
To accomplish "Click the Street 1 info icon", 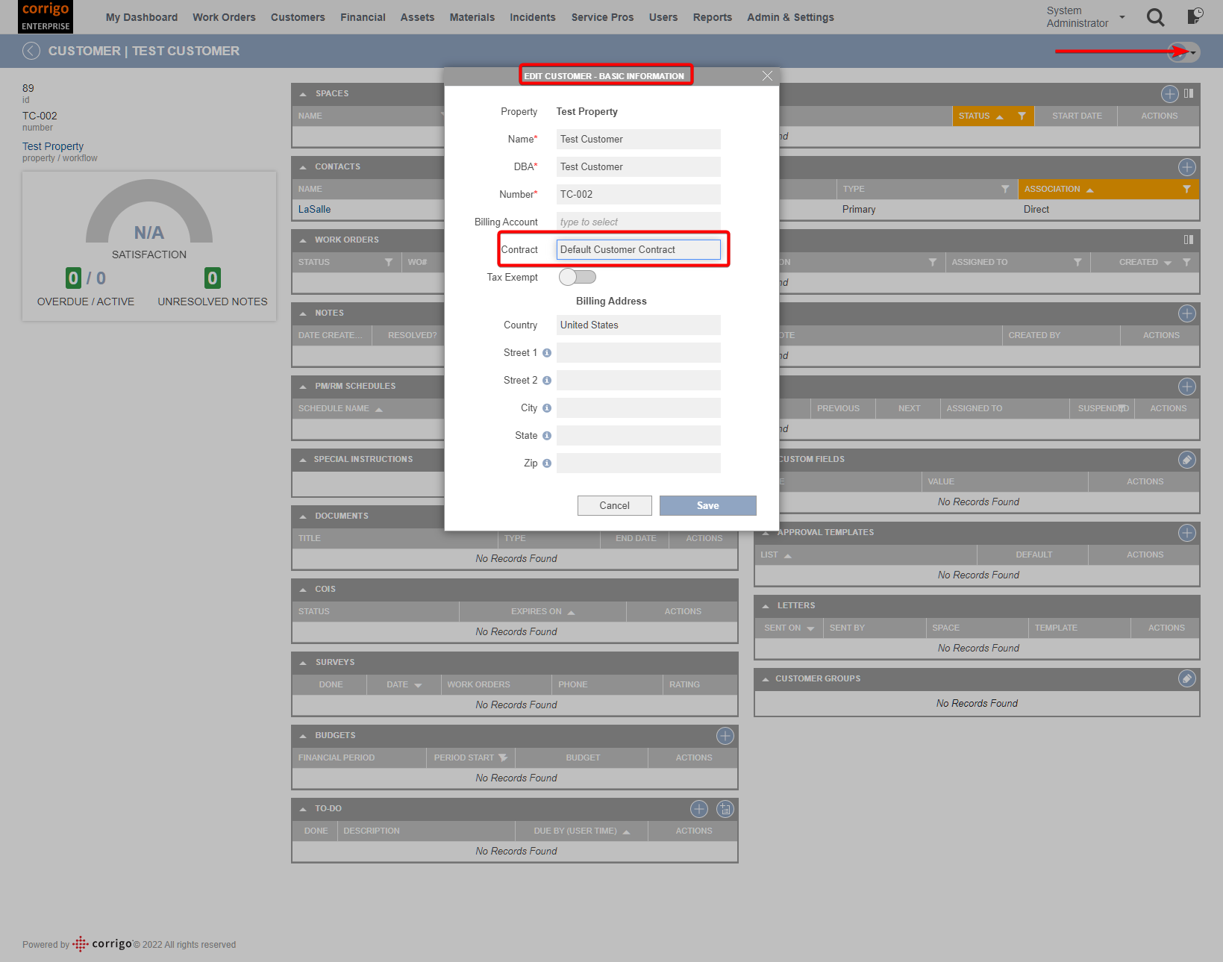I will click(x=547, y=353).
